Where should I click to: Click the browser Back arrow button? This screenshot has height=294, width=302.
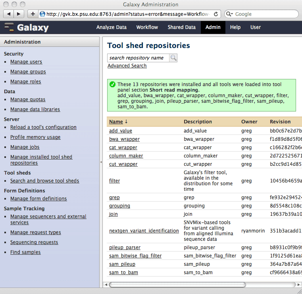coord(9,14)
